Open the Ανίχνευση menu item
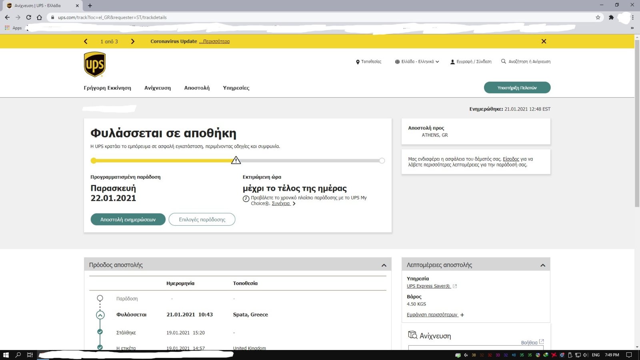This screenshot has width=640, height=360. [x=158, y=88]
